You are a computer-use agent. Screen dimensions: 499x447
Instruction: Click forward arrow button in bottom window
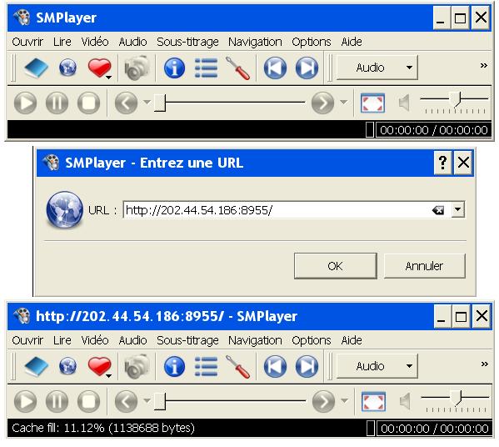pyautogui.click(x=323, y=401)
